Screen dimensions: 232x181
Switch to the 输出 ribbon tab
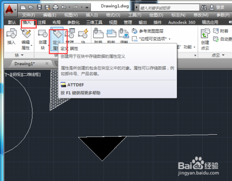click(143, 22)
